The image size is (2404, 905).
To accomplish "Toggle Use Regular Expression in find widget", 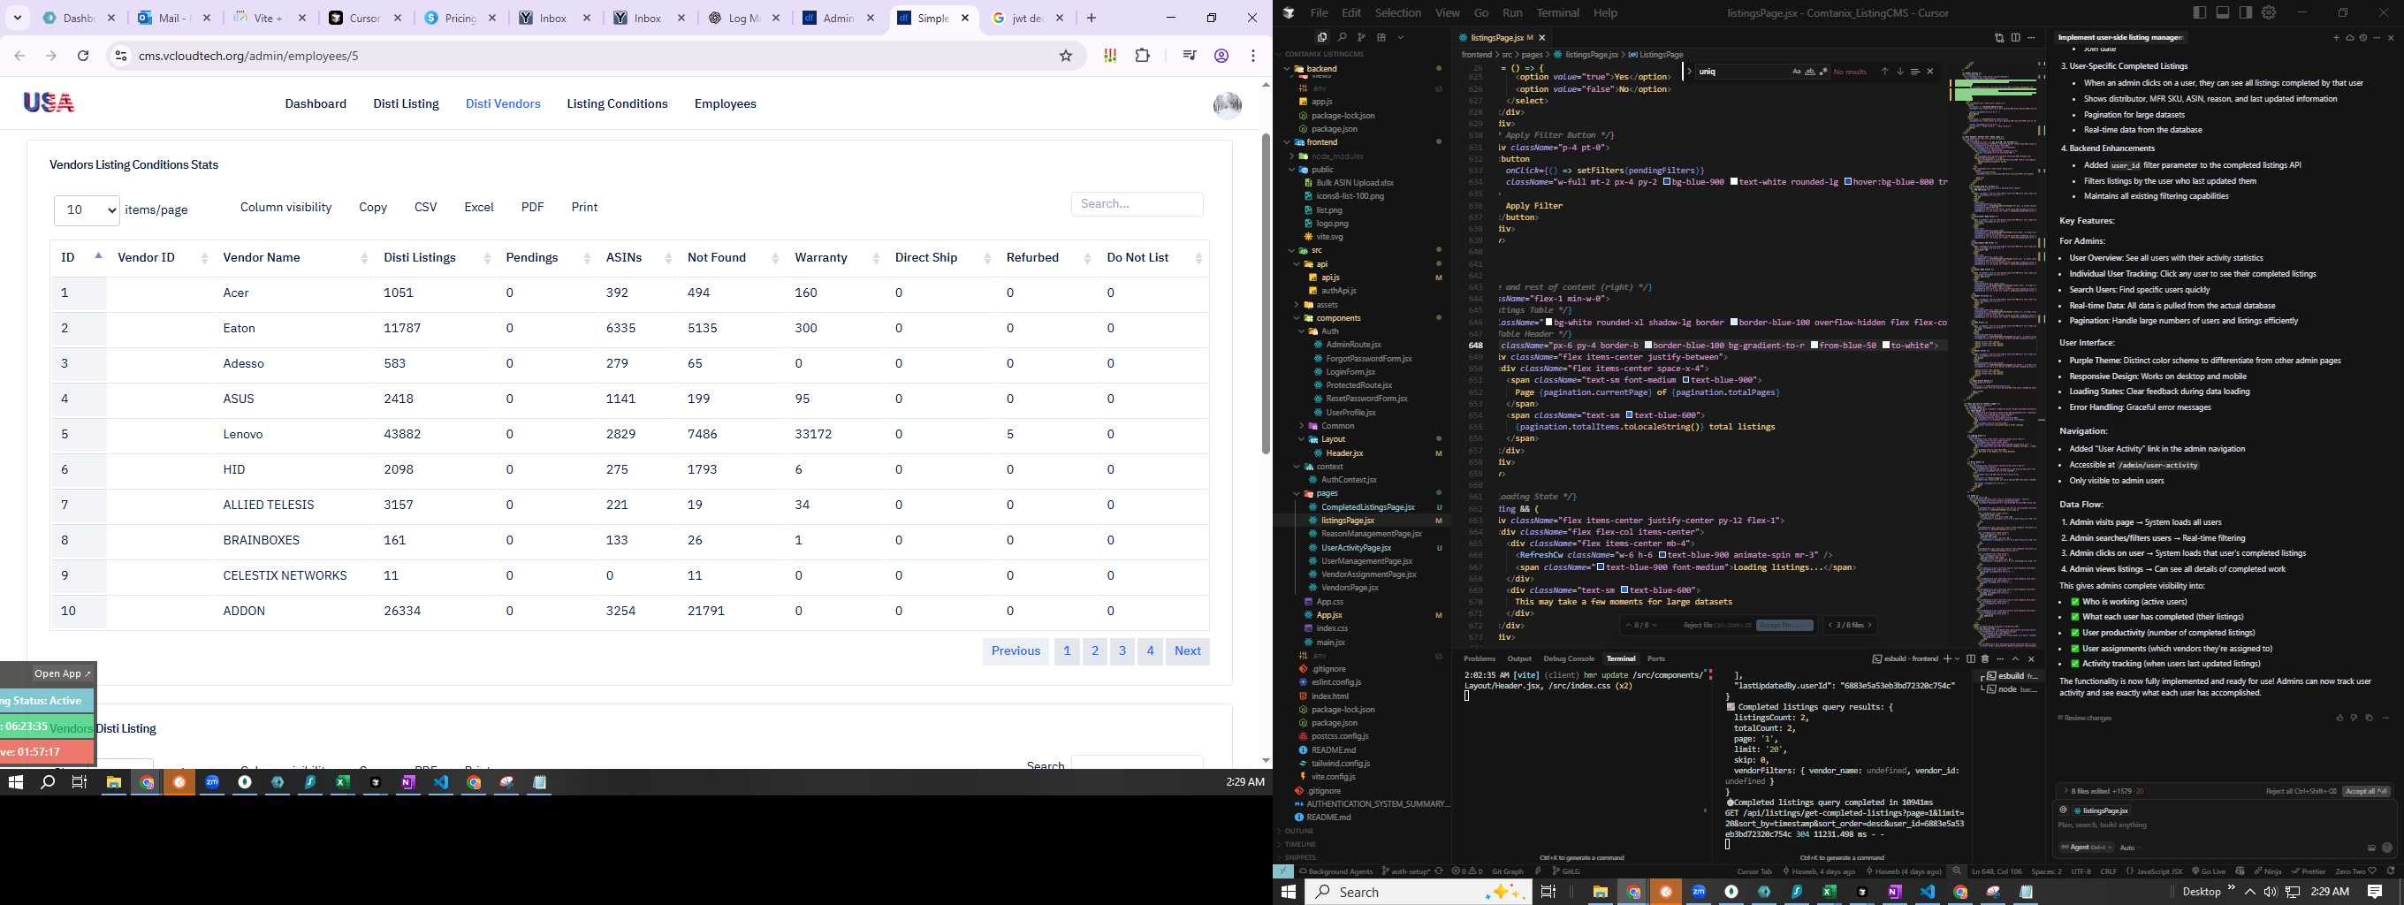I will coord(1822,71).
